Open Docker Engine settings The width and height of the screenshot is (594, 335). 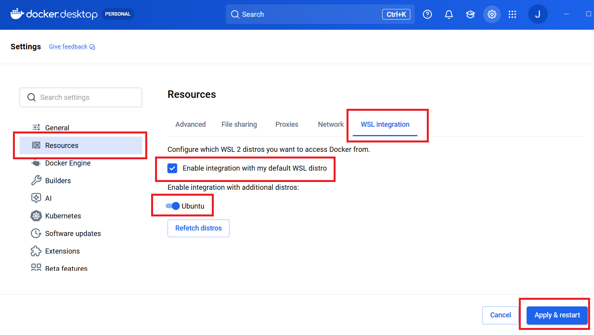[81, 163]
